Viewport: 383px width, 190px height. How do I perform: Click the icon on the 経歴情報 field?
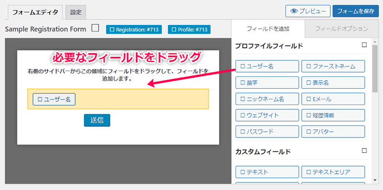pos(309,115)
